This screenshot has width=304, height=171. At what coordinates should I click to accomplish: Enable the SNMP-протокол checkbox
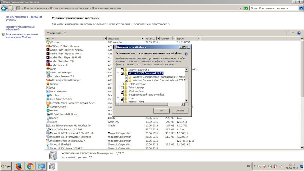pyautogui.click(x=122, y=84)
